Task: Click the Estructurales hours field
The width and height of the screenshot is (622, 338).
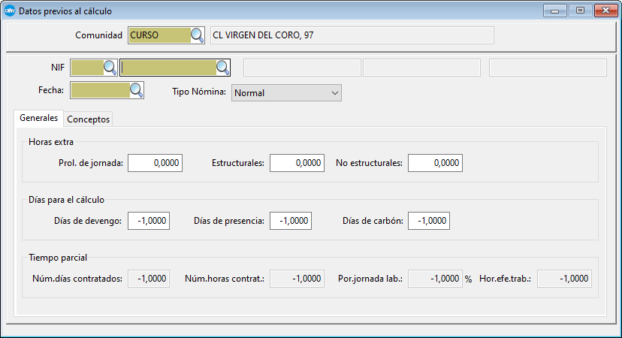Action: pyautogui.click(x=296, y=163)
